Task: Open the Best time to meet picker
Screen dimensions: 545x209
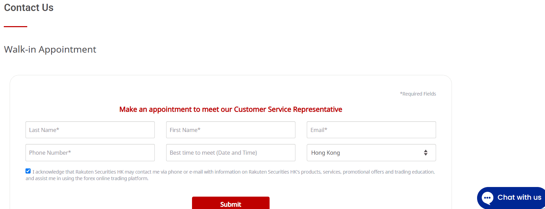Action: click(230, 152)
